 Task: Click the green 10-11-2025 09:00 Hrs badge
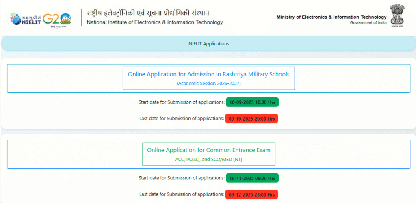(x=253, y=178)
